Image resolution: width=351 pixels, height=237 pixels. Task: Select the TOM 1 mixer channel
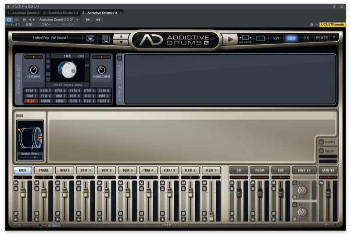86,170
